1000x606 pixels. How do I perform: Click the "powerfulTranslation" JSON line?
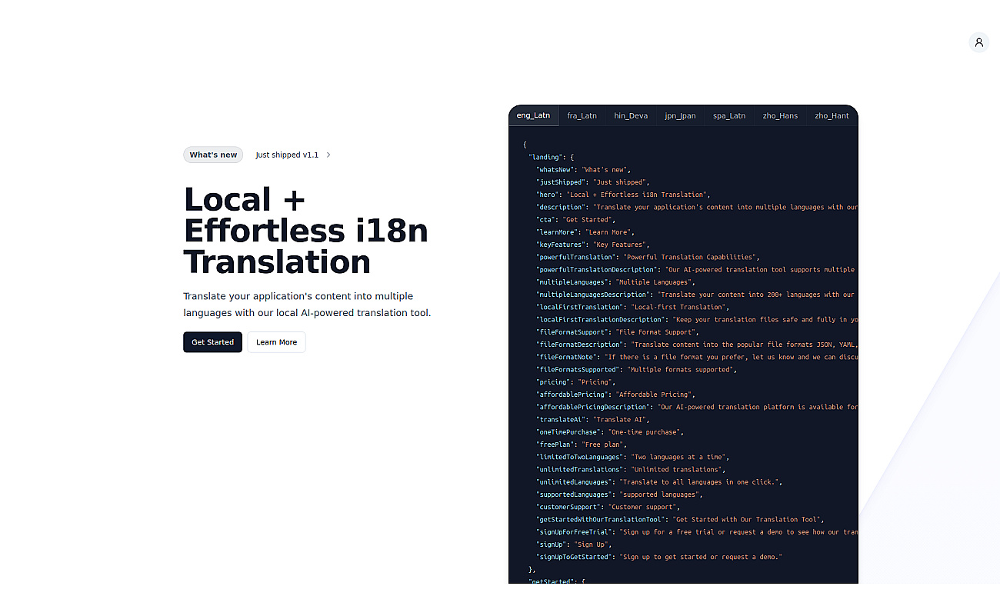(x=648, y=257)
